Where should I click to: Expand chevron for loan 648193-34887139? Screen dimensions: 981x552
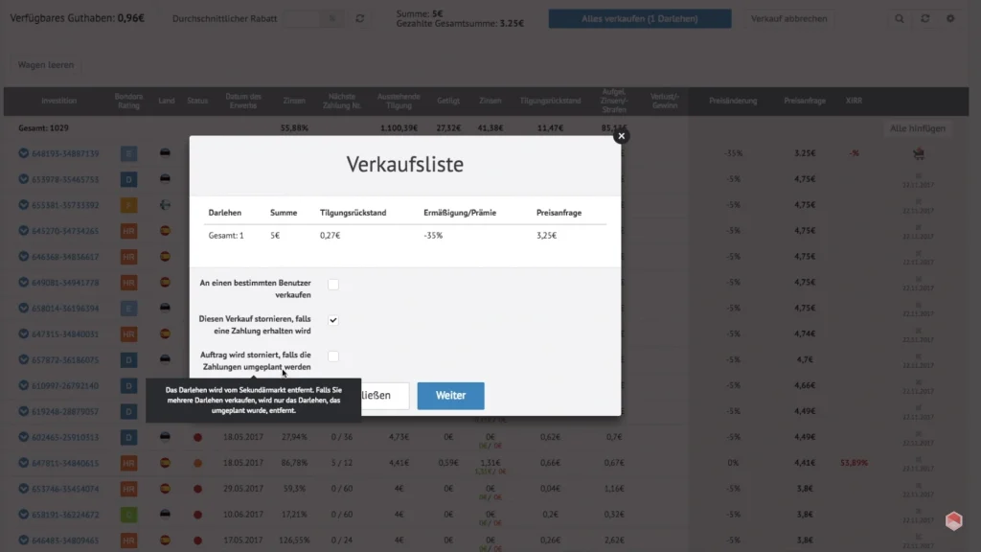[x=24, y=152]
